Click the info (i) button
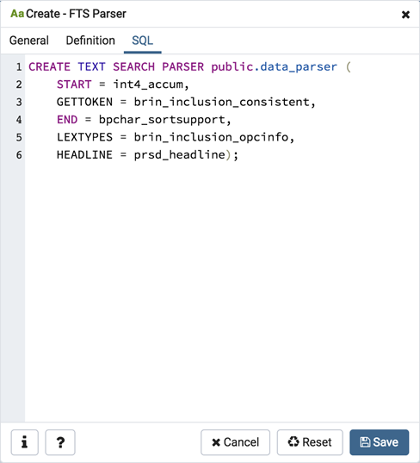420x463 pixels. tap(24, 442)
